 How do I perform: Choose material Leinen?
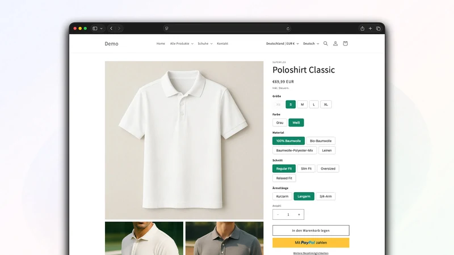click(327, 150)
